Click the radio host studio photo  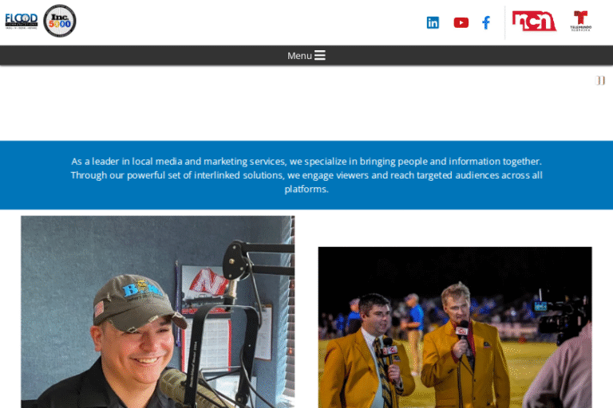(x=158, y=312)
